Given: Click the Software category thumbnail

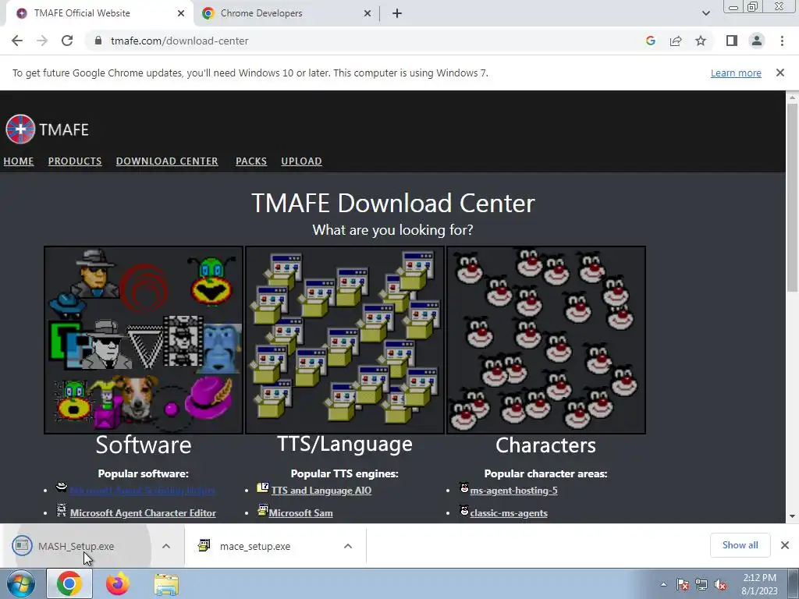Looking at the screenshot, I should tap(144, 340).
